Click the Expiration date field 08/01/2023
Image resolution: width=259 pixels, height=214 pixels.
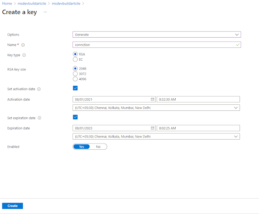[x=114, y=128]
